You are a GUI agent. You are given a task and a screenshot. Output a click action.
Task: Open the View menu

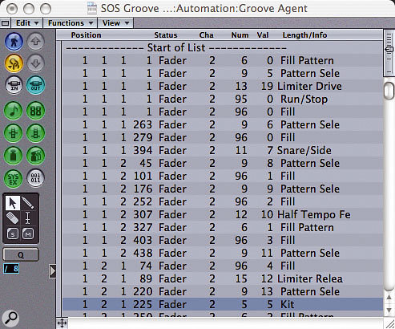tap(115, 23)
